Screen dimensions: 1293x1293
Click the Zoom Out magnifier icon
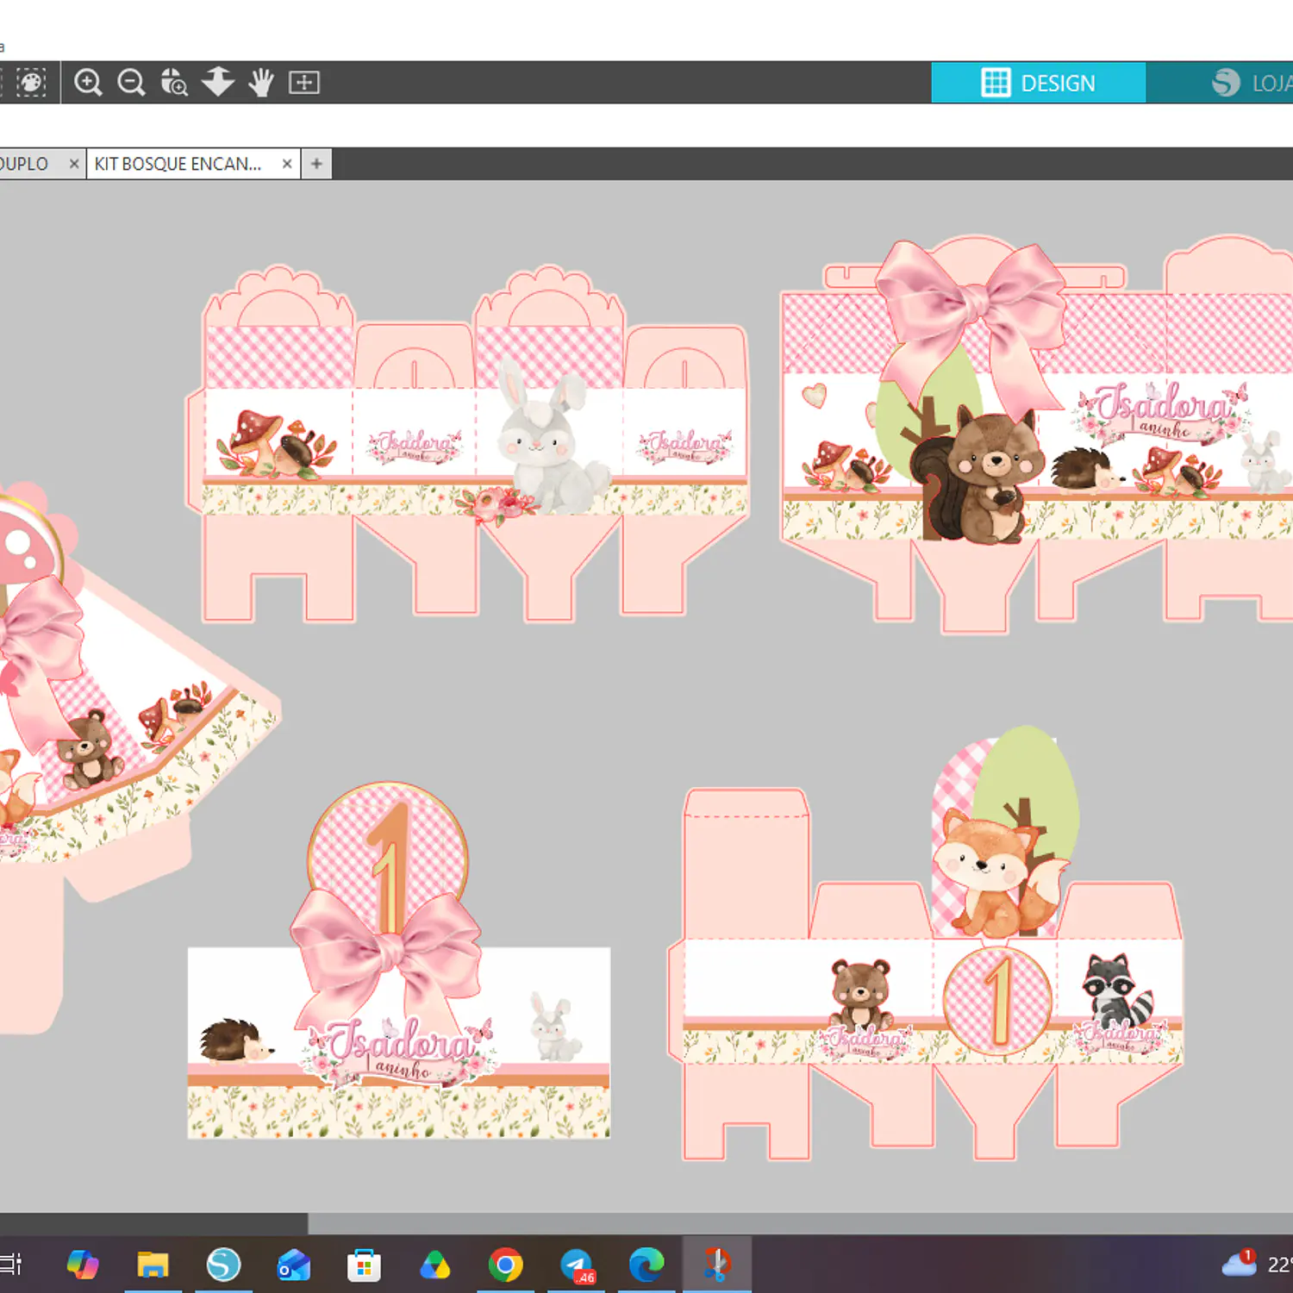pos(131,83)
